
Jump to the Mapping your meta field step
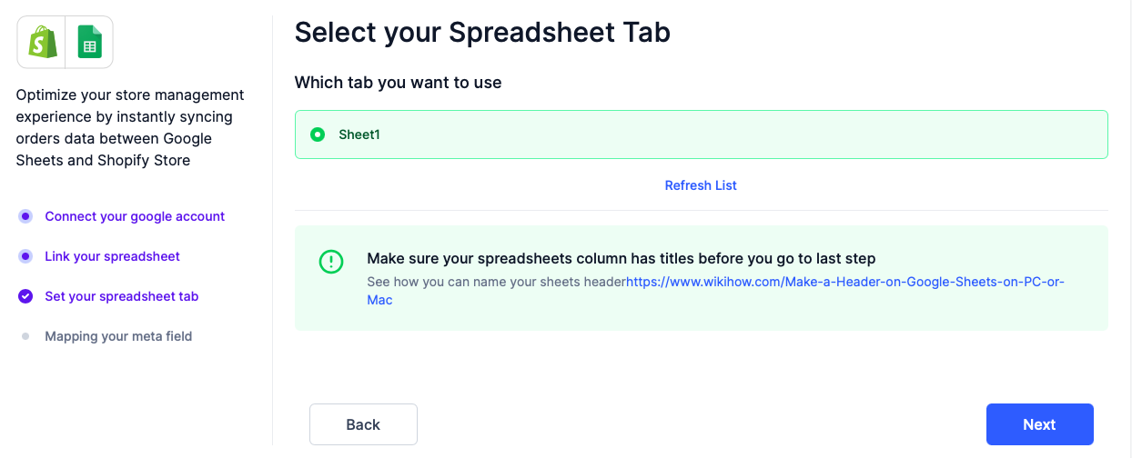pyautogui.click(x=118, y=336)
